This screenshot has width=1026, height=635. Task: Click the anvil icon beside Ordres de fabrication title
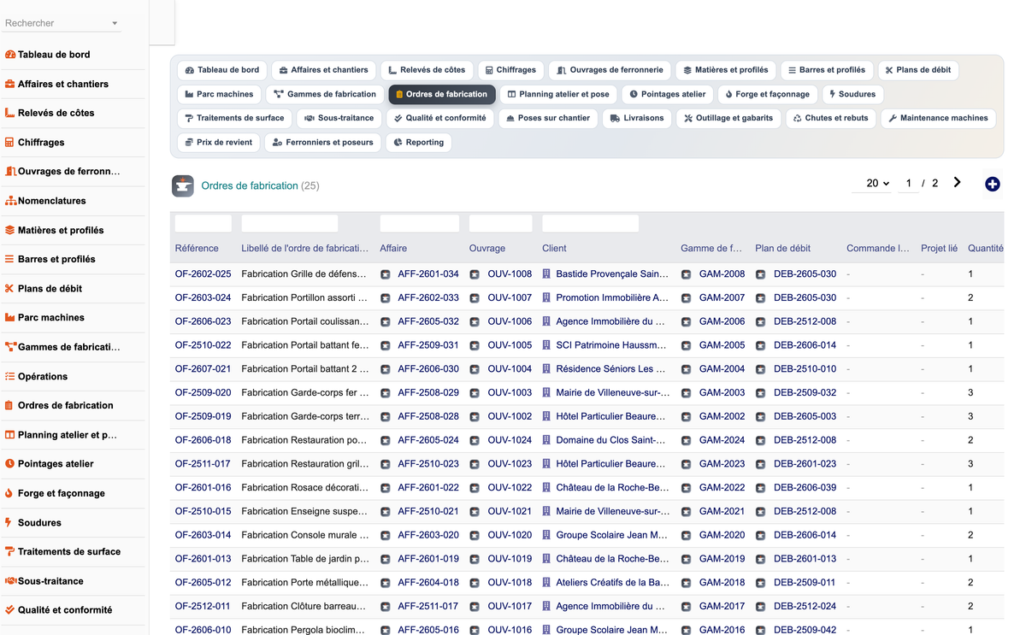point(183,185)
